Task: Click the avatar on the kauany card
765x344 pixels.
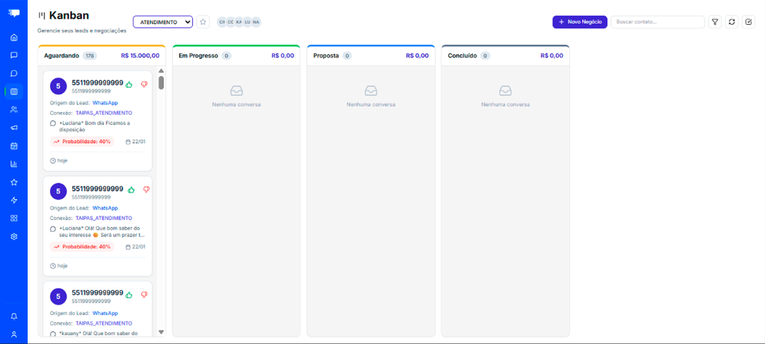Action: (58, 297)
